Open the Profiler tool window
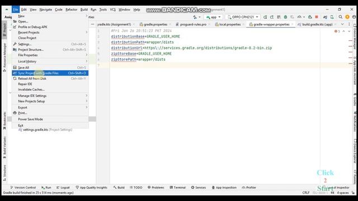The width and height of the screenshot is (358, 201). click(249, 188)
